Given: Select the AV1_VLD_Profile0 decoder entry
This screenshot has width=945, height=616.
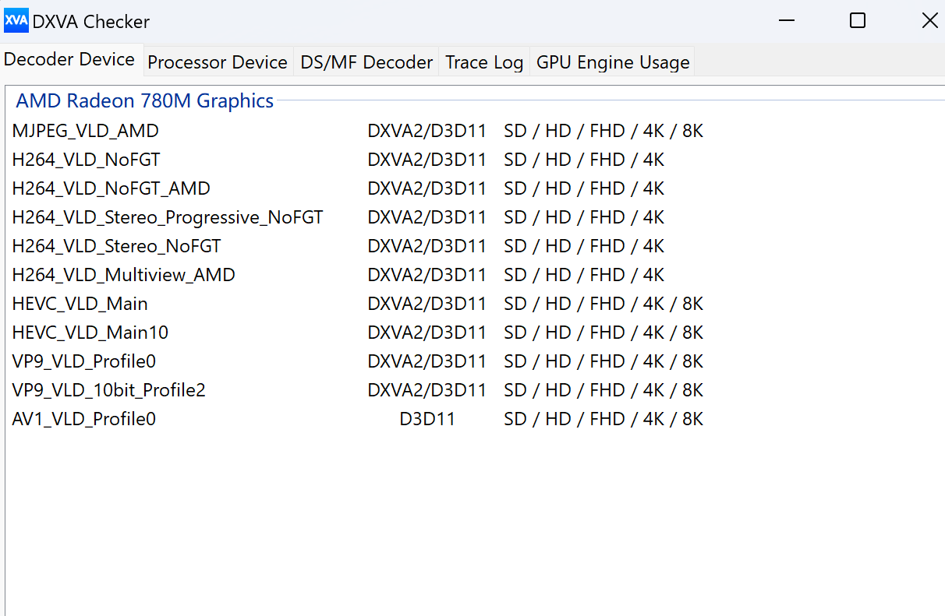Looking at the screenshot, I should coord(84,419).
